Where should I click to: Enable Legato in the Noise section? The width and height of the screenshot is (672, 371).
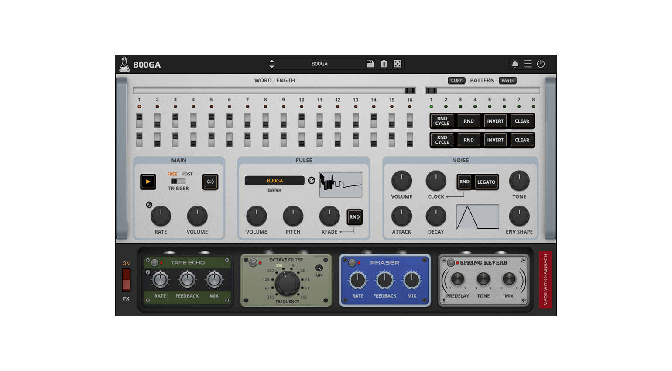click(486, 182)
